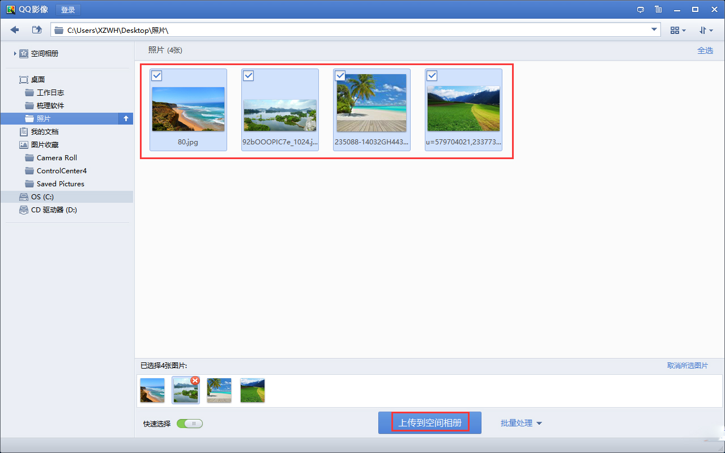Uncheck the checkbox on 80.jpg
Viewport: 725px width, 453px height.
pos(157,75)
